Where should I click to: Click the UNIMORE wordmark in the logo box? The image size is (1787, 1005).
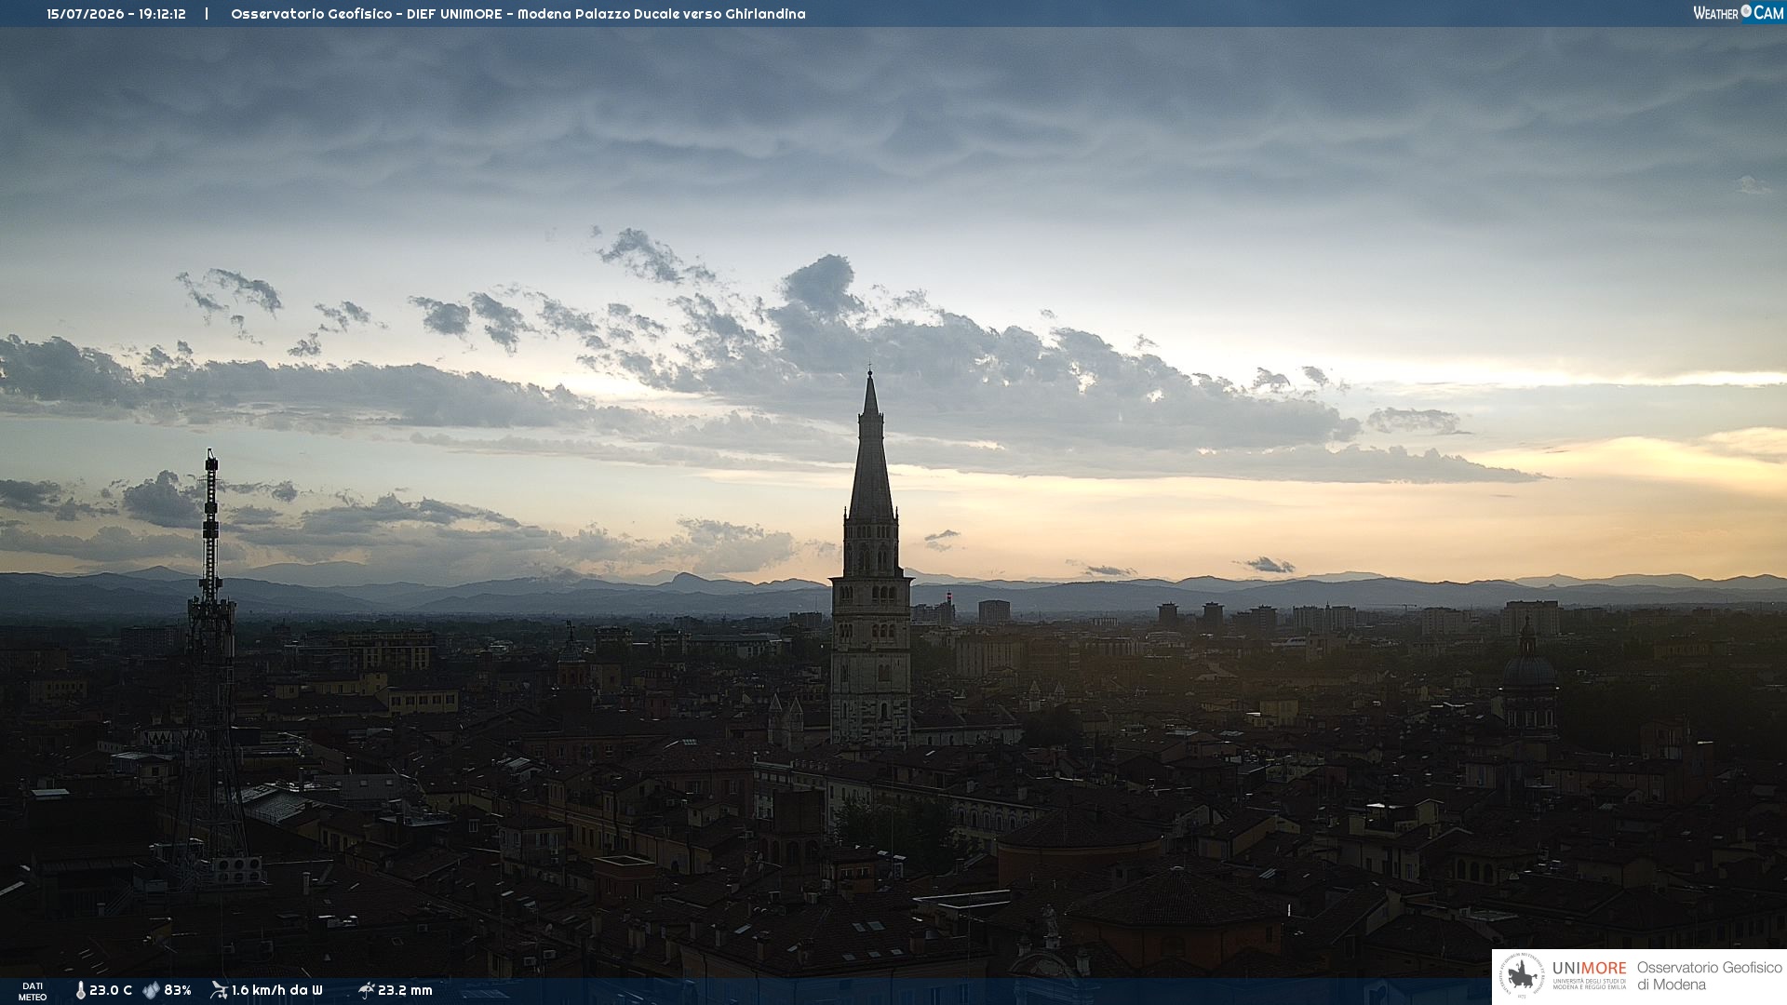(x=1589, y=969)
